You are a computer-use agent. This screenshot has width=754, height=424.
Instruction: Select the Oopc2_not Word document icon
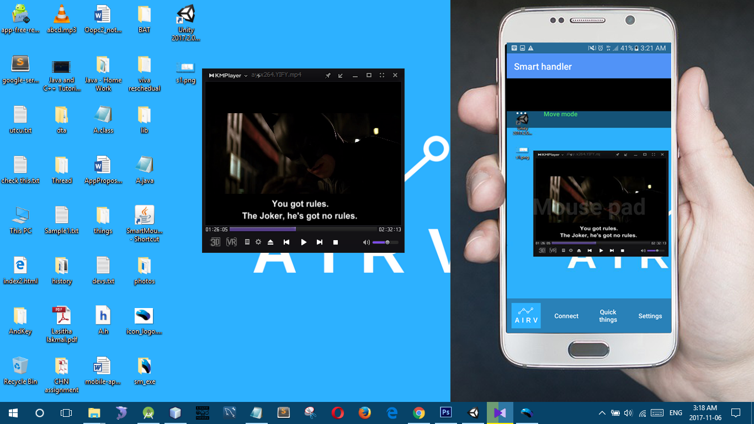(103, 19)
